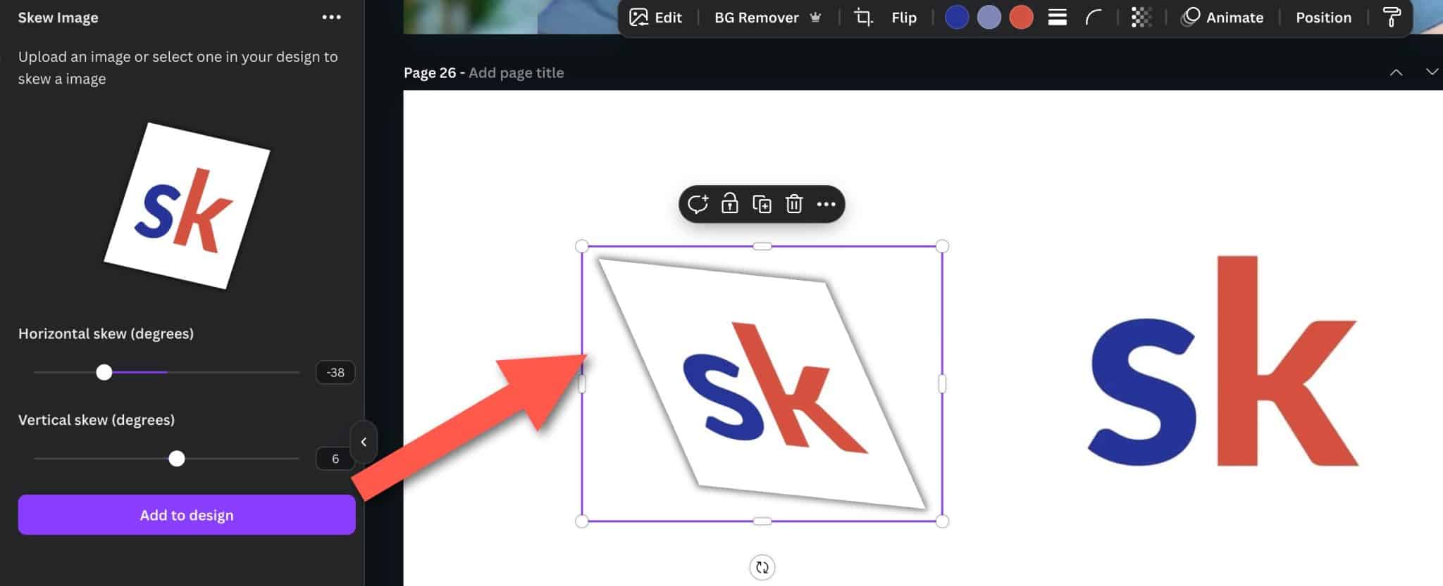This screenshot has width=1443, height=586.
Task: Click Add to design button
Action: tap(187, 515)
